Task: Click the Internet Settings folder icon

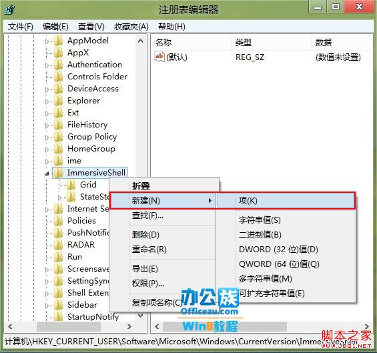Action: click(x=59, y=209)
